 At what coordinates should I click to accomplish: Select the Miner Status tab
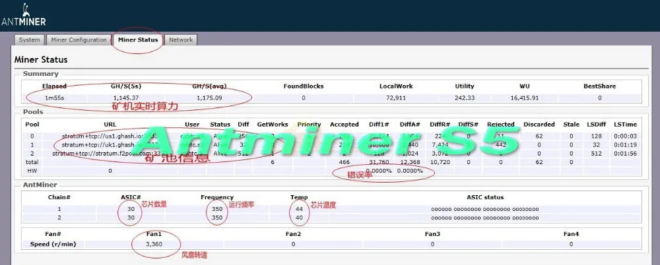coord(138,40)
